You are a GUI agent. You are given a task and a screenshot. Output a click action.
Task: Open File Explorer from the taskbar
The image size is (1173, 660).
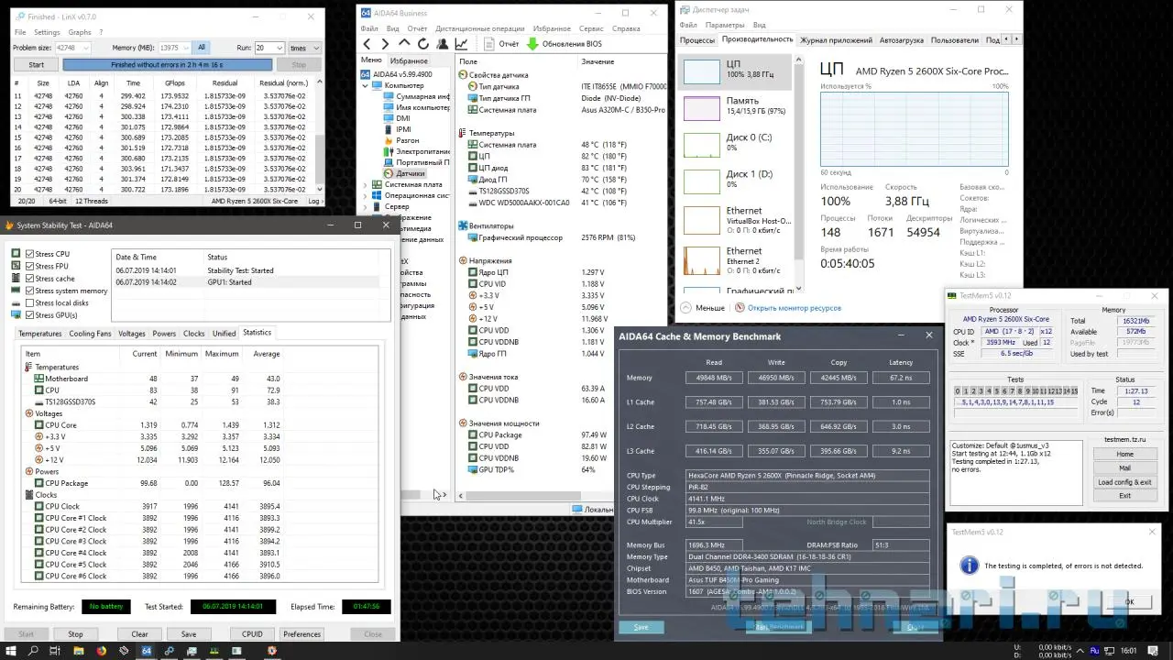79,651
